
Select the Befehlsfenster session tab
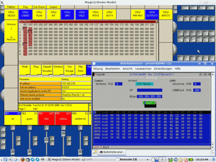click(112, 152)
